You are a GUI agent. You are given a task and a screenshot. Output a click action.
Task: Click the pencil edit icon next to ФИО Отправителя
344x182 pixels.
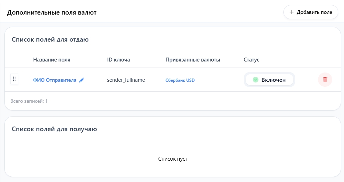(82, 80)
